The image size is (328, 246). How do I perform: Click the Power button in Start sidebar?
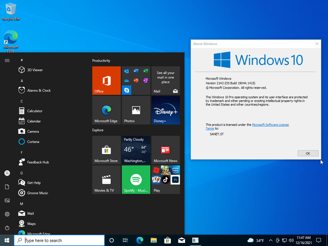tap(7, 228)
